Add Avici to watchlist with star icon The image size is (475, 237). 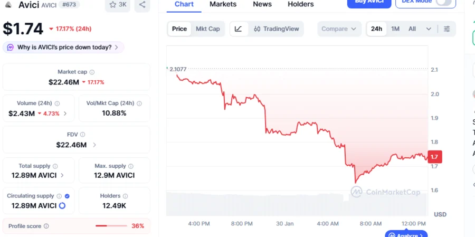117,4
